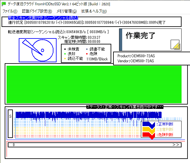Click the bottom progress bar showing 0

95,145
